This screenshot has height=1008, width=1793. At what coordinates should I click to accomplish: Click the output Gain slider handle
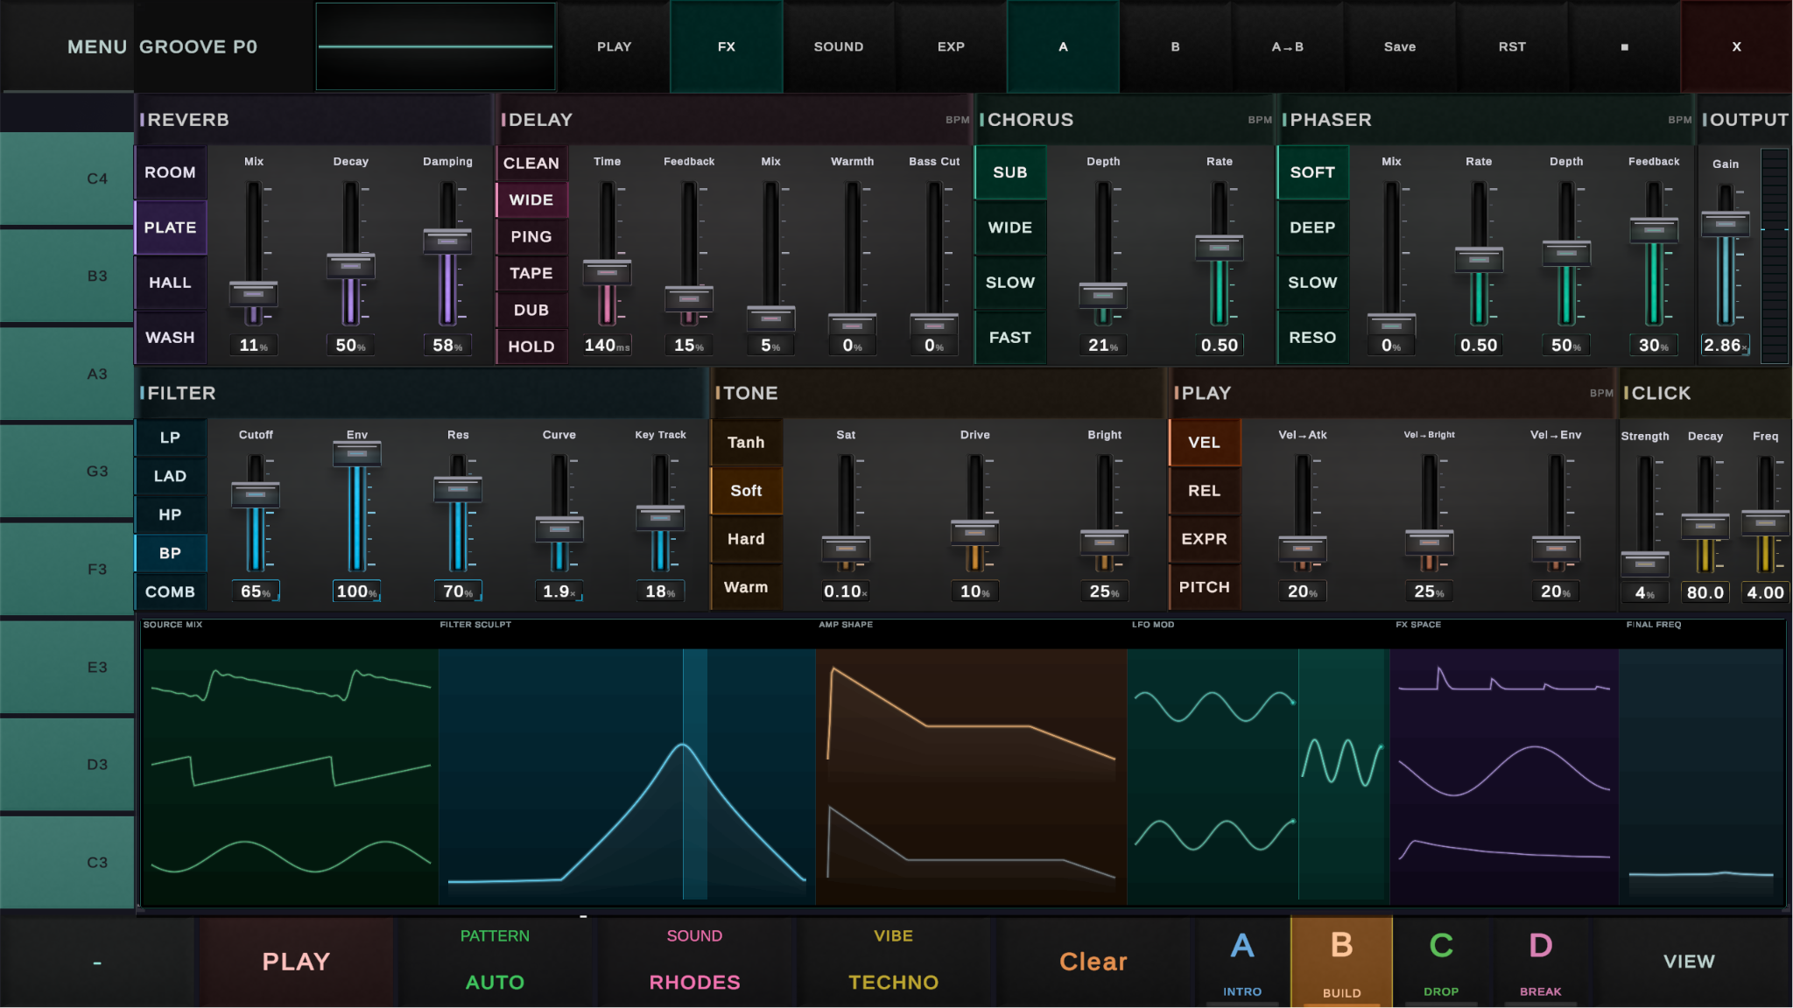click(1725, 224)
